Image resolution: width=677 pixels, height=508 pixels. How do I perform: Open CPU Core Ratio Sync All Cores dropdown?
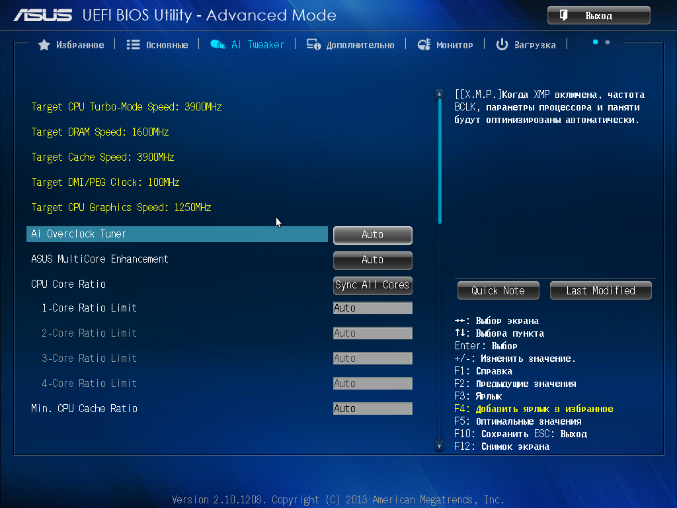tap(373, 285)
